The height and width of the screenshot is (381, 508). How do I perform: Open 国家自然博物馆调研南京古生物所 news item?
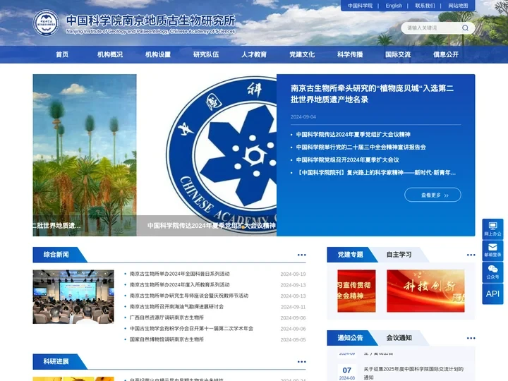[167, 339]
